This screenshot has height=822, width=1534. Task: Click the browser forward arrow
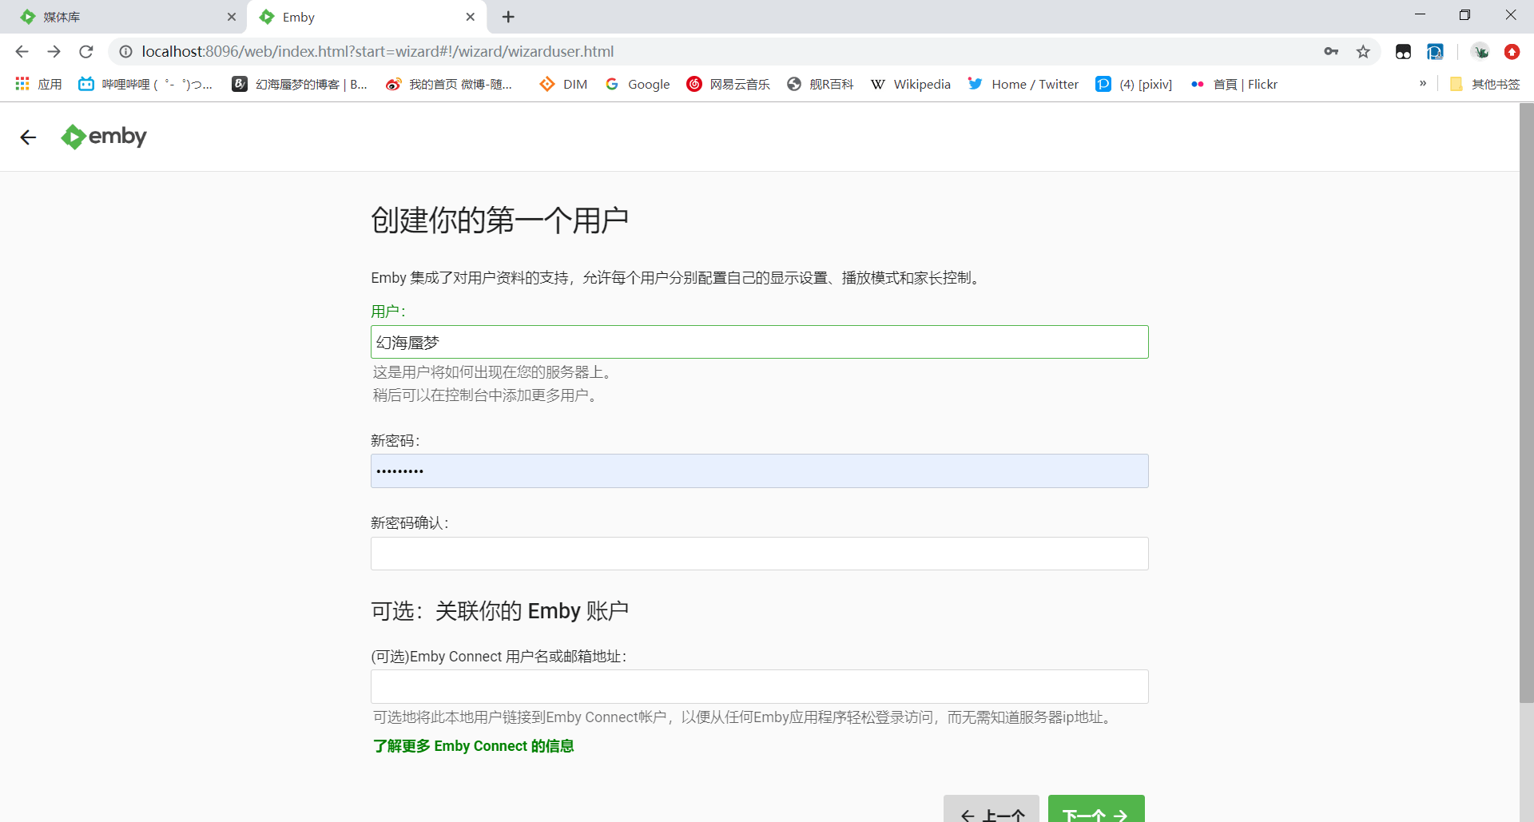pos(54,51)
